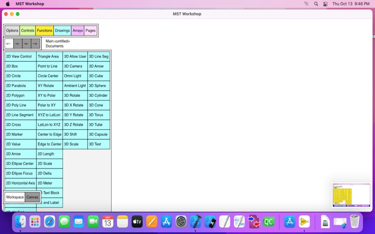This screenshot has width=375, height=234.
Task: Switch to the Arrays tab
Action: [x=78, y=30]
